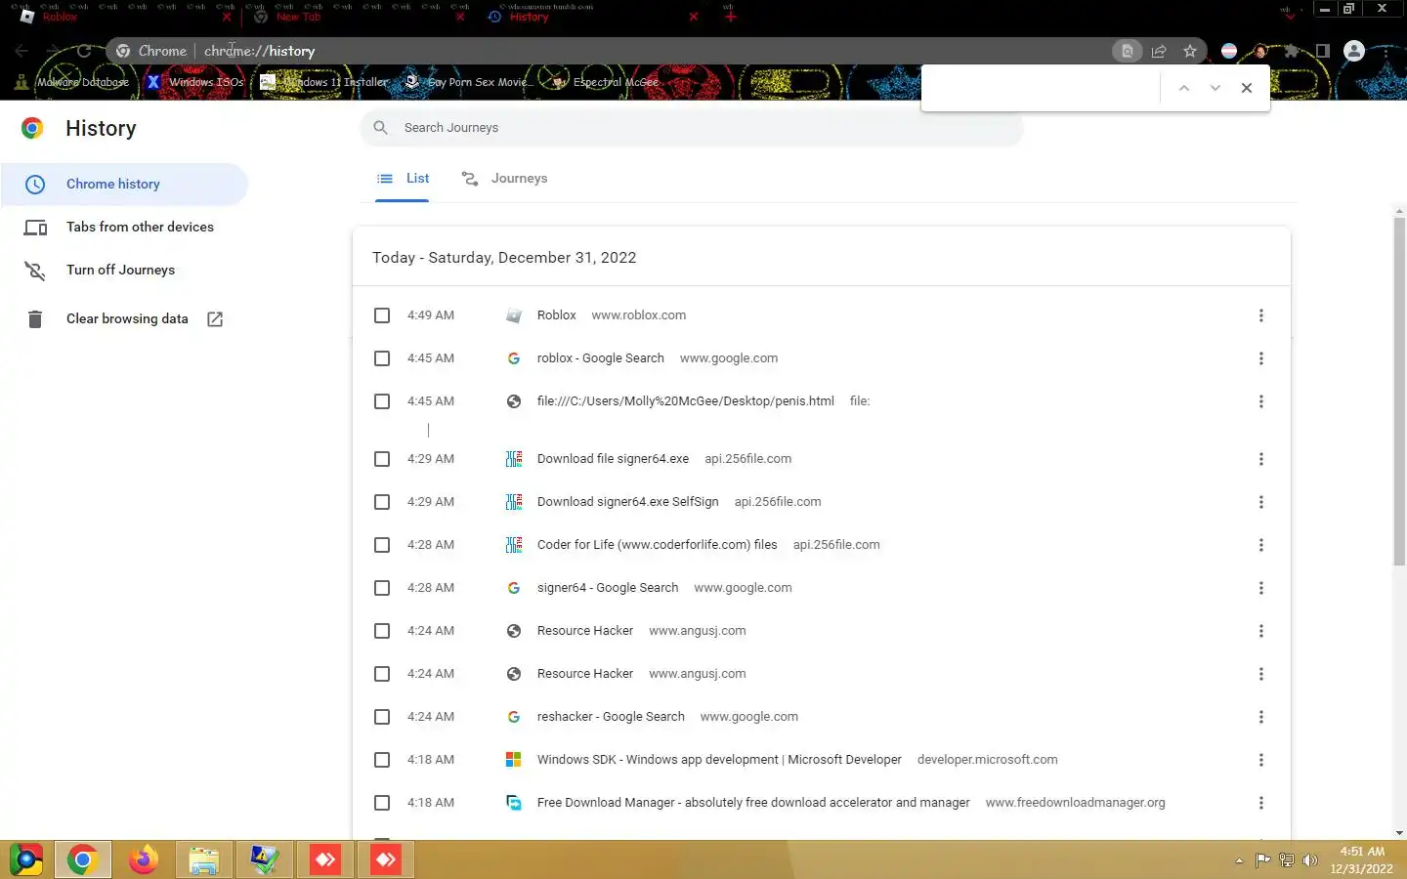The width and height of the screenshot is (1407, 879).
Task: Click the Chrome logo beside History heading
Action: 32,128
